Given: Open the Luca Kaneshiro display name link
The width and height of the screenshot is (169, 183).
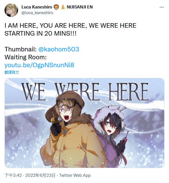Looking at the screenshot, I should (37, 7).
